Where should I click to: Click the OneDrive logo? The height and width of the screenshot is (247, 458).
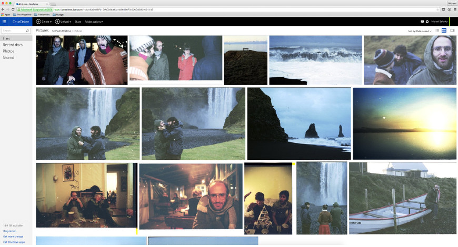(21, 22)
